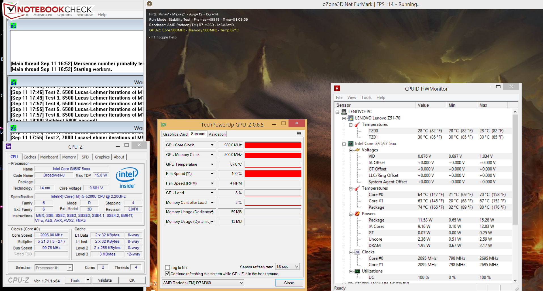
Task: Click the Close button in GPU-Z
Action: point(289,283)
